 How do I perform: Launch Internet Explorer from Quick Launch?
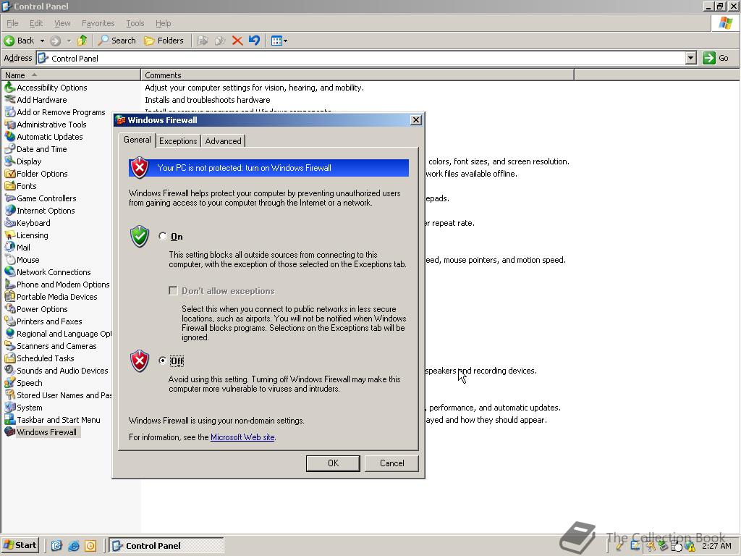click(73, 546)
